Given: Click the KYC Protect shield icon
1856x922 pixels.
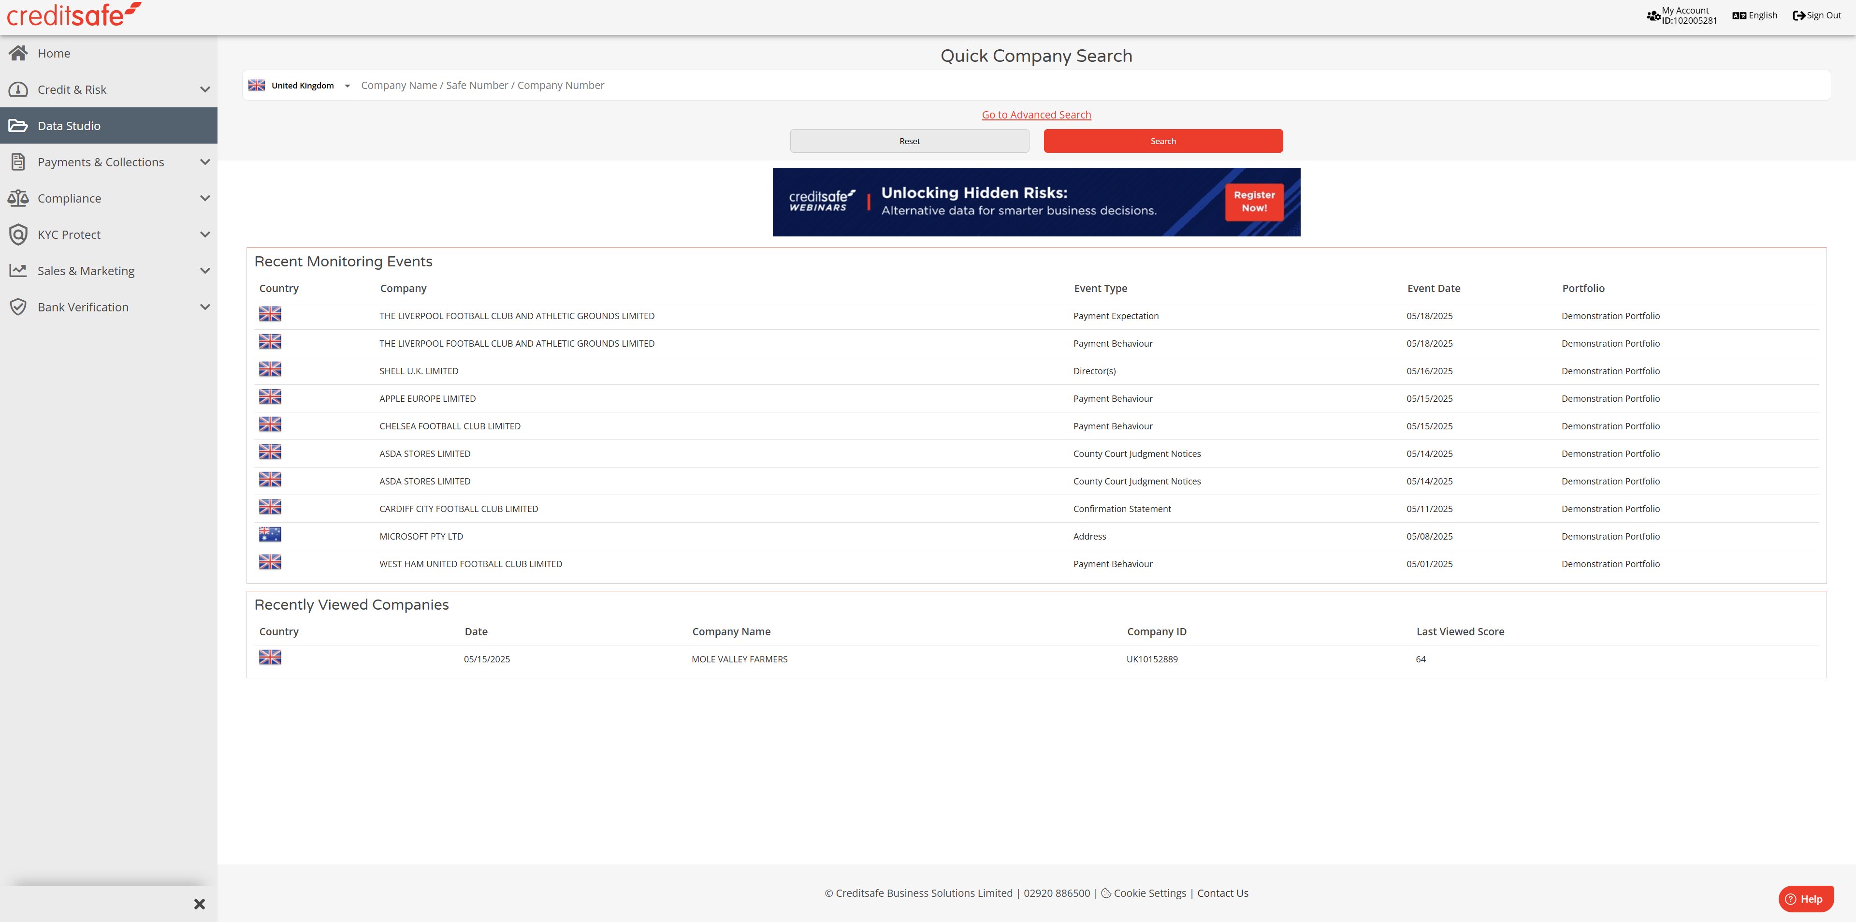Looking at the screenshot, I should tap(18, 234).
